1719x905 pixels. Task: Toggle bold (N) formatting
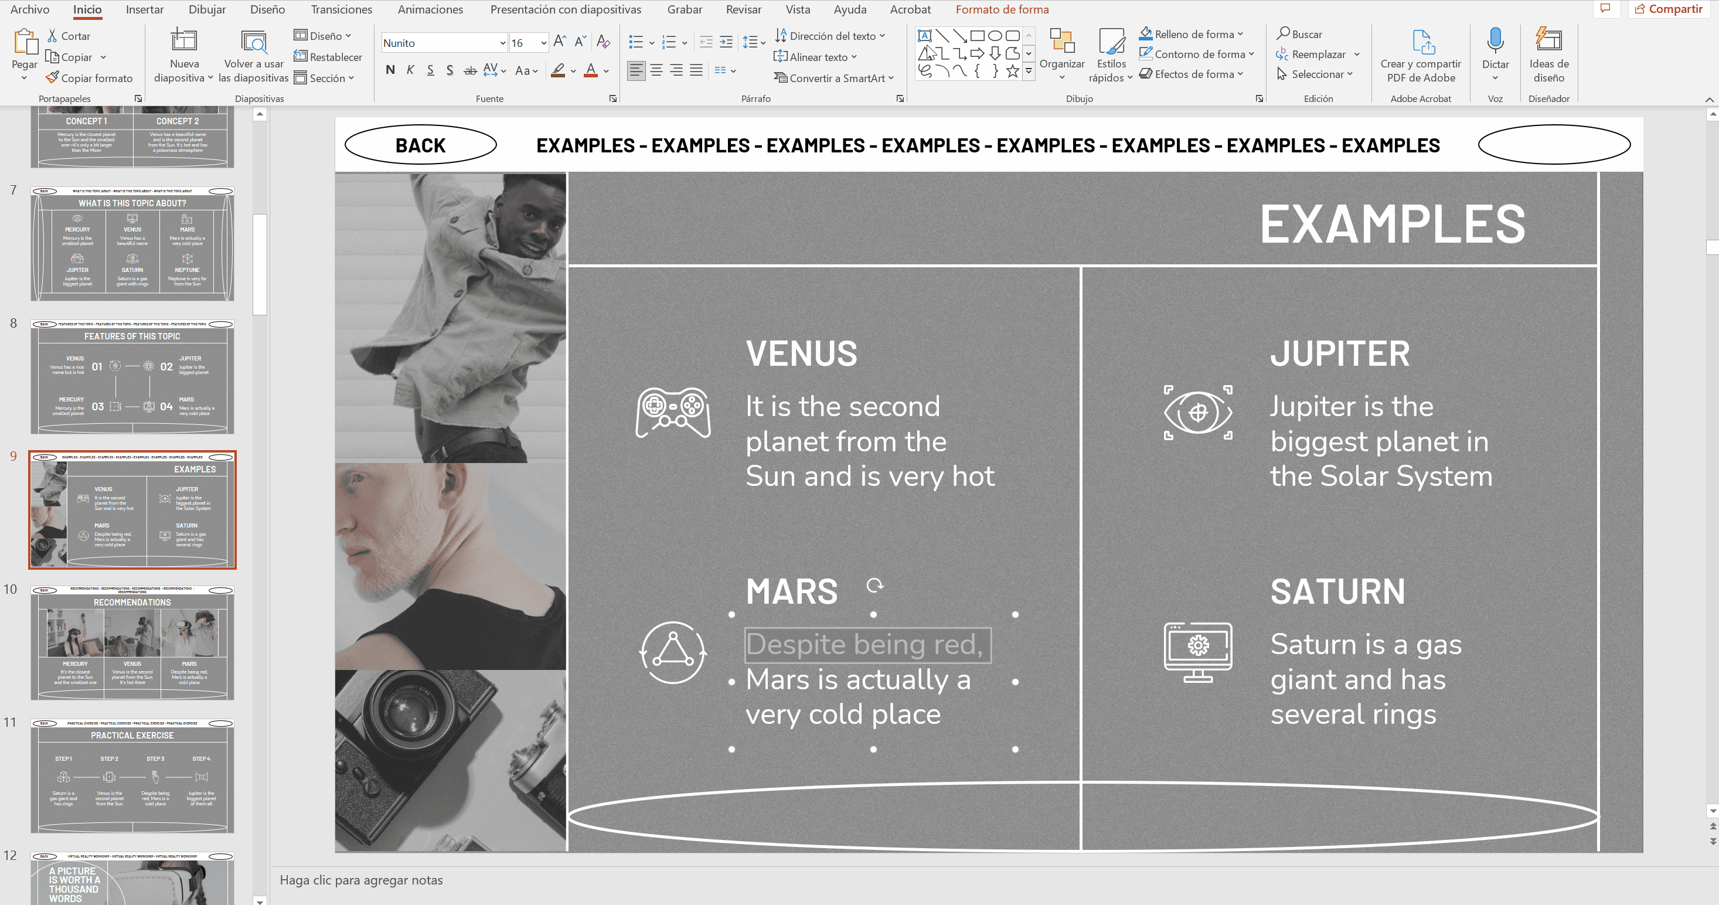(390, 70)
